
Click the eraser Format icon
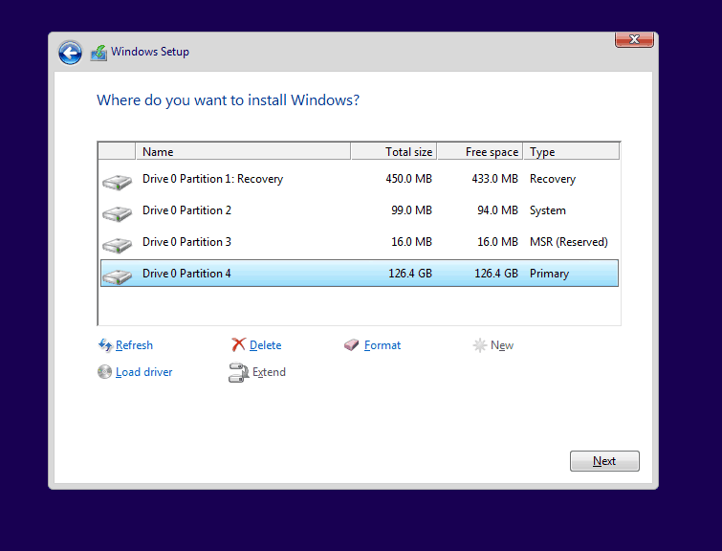[351, 345]
